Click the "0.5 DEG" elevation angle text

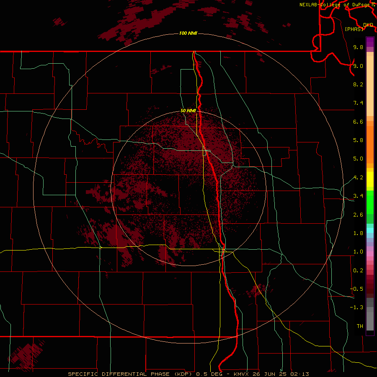coord(209,374)
